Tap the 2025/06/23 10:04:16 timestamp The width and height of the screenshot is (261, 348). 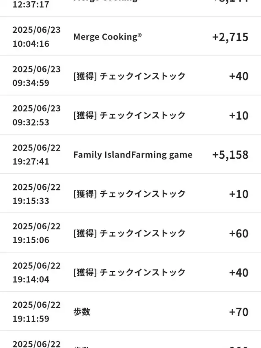coord(36,37)
